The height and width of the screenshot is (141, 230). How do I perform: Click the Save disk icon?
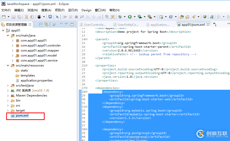point(13,17)
